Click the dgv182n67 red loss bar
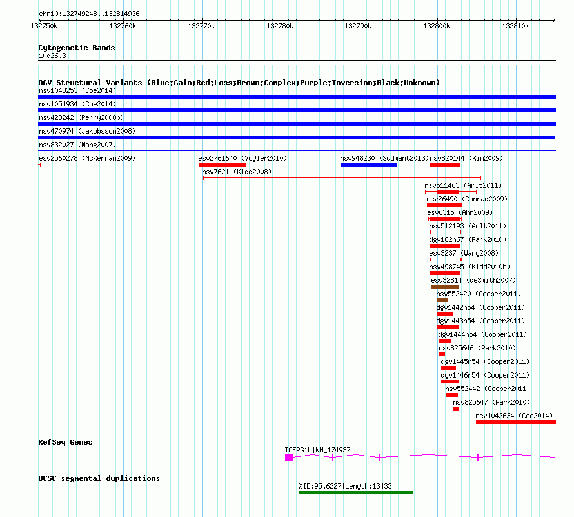This screenshot has width=574, height=517. pyautogui.click(x=445, y=246)
